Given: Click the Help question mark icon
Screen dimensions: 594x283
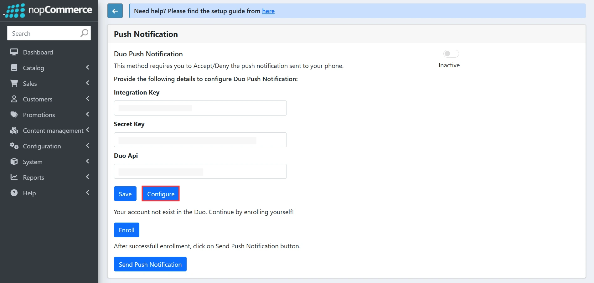Looking at the screenshot, I should point(14,193).
